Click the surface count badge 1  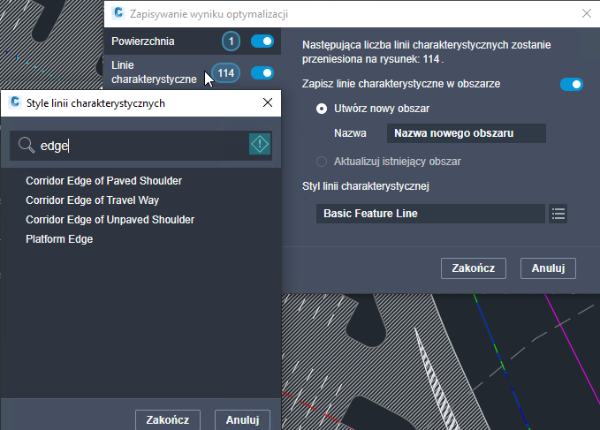[x=231, y=41]
